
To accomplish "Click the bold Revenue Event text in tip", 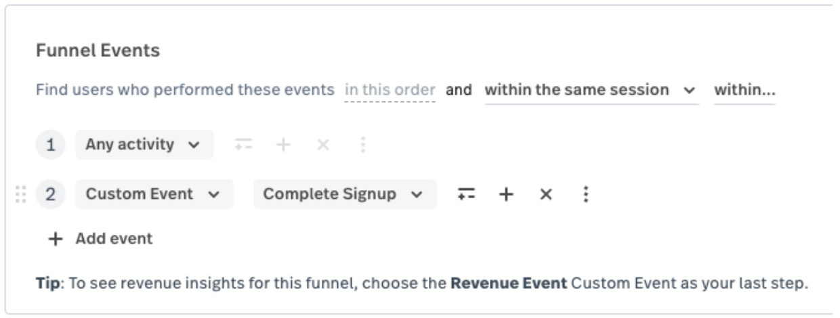I will tap(509, 283).
